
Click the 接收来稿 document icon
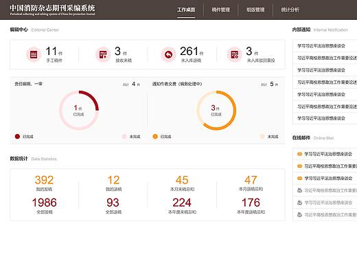(103, 54)
